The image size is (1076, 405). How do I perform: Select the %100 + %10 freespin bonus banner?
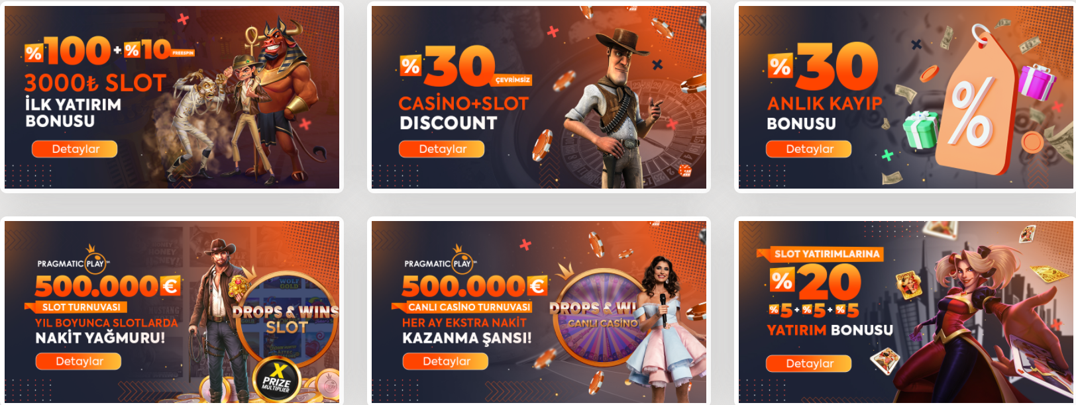[x=172, y=97]
